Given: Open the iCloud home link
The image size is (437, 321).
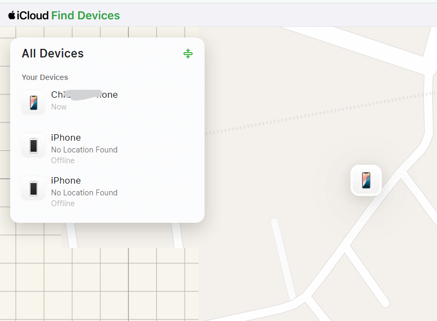Looking at the screenshot, I should [x=33, y=16].
